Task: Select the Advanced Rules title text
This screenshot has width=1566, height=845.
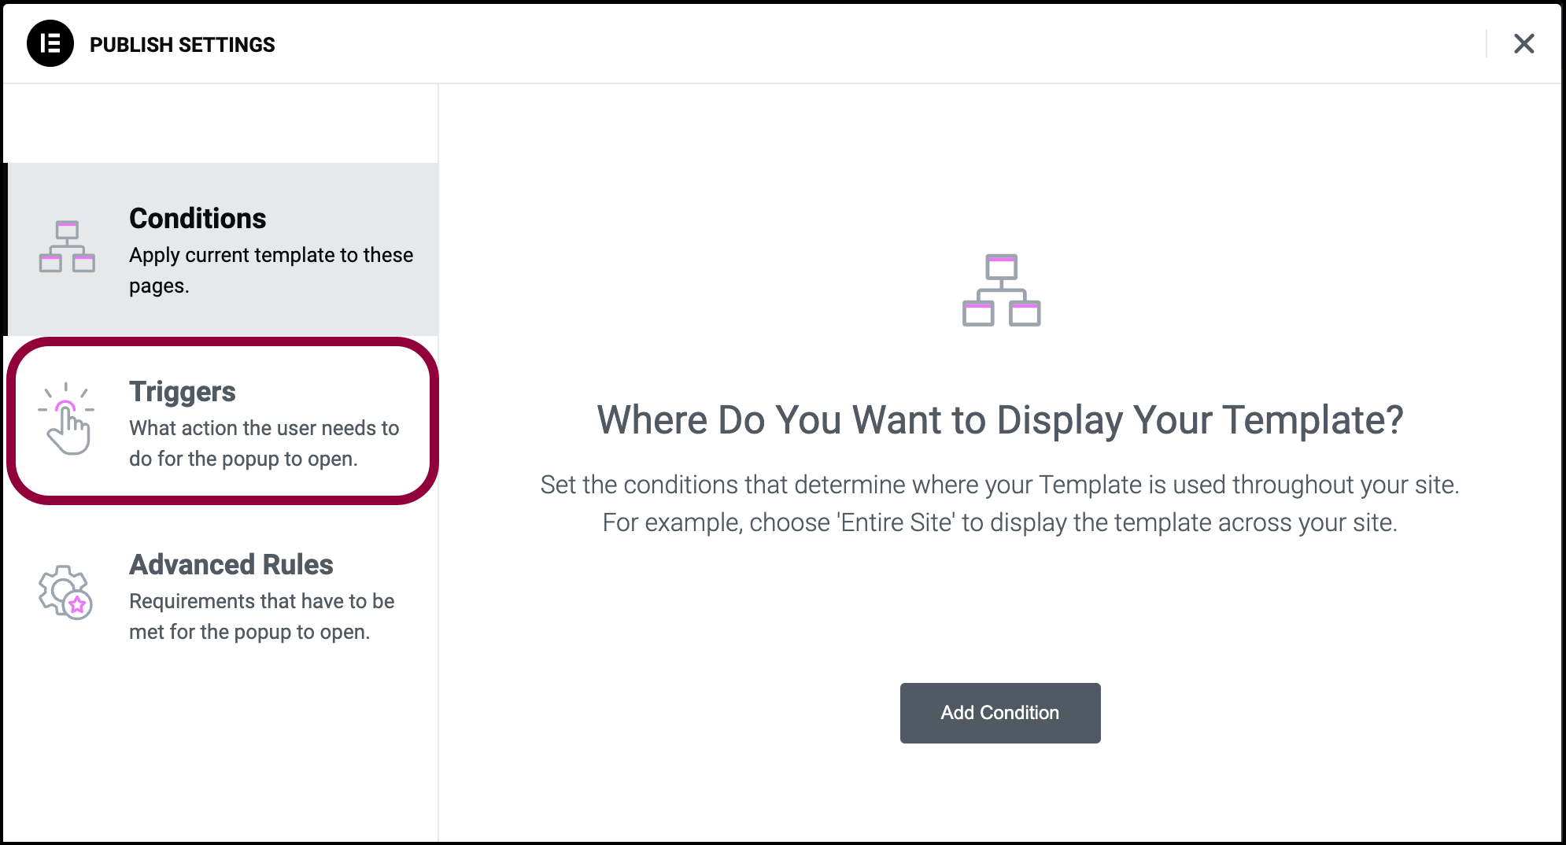Action: tap(231, 564)
